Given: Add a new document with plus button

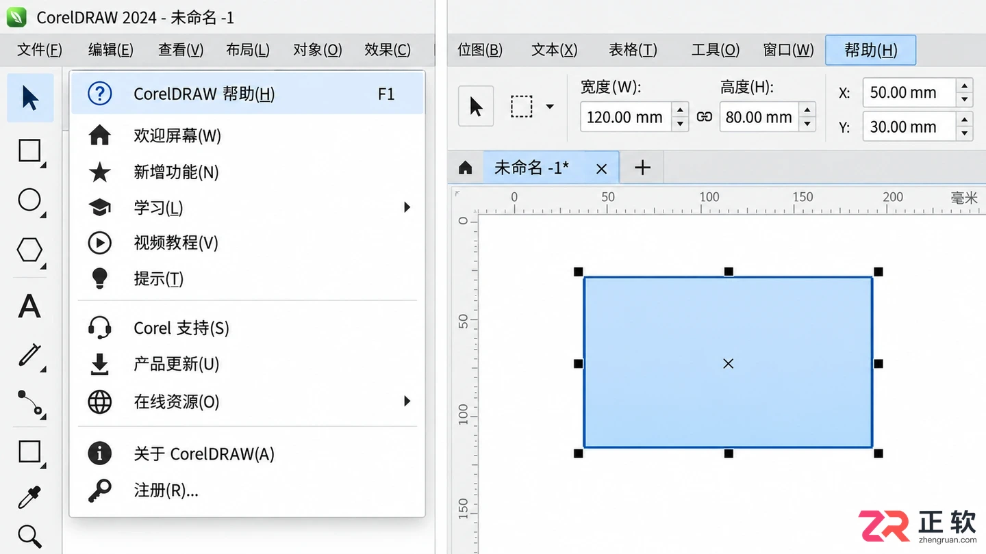Looking at the screenshot, I should [642, 168].
